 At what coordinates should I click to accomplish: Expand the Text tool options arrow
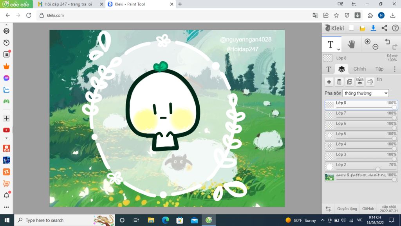pos(338,49)
